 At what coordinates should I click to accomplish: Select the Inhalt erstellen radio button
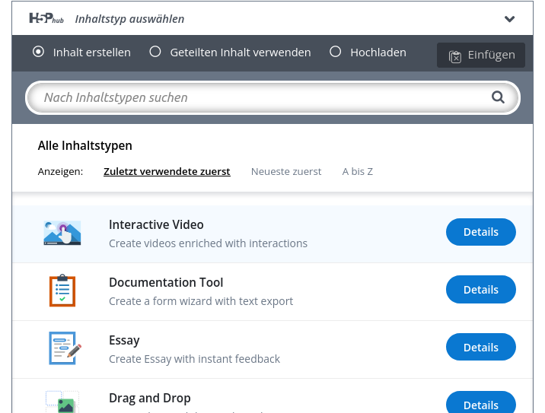click(39, 52)
